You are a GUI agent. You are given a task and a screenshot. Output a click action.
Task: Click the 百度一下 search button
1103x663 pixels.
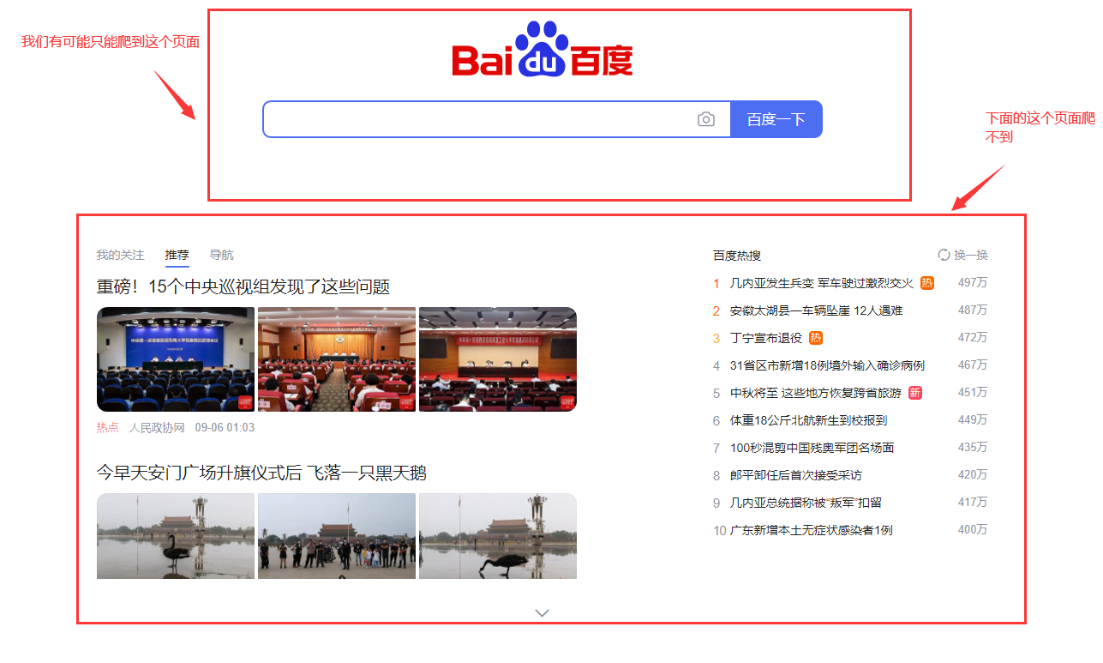pos(776,119)
